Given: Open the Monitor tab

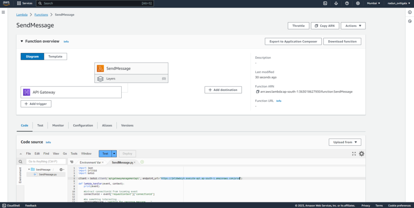Looking at the screenshot, I should click(x=58, y=126).
